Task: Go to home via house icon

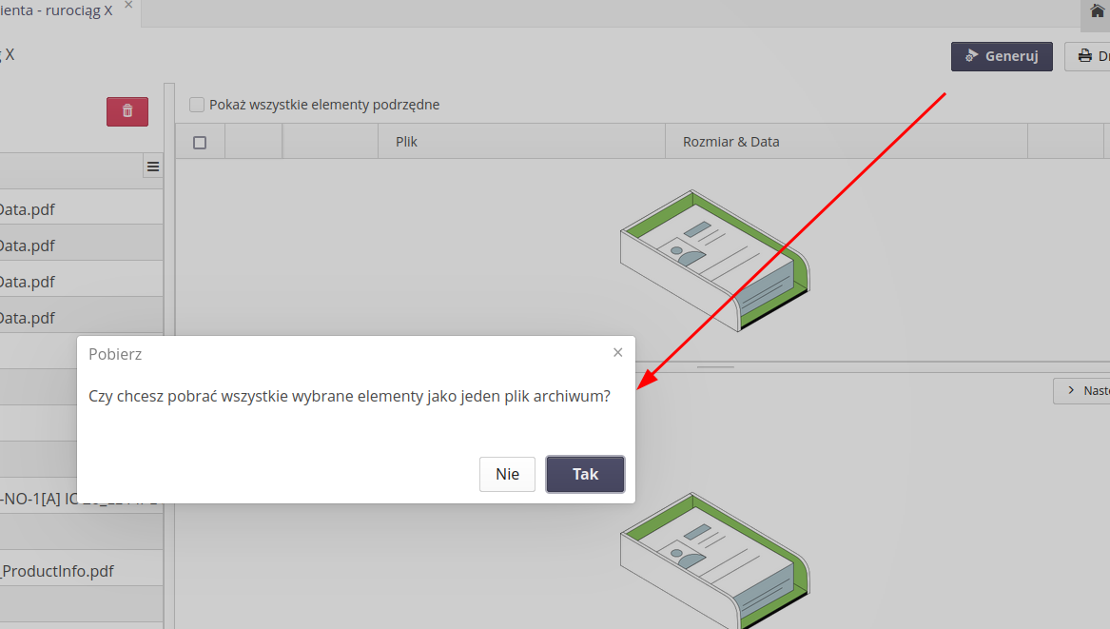Action: point(1097,12)
